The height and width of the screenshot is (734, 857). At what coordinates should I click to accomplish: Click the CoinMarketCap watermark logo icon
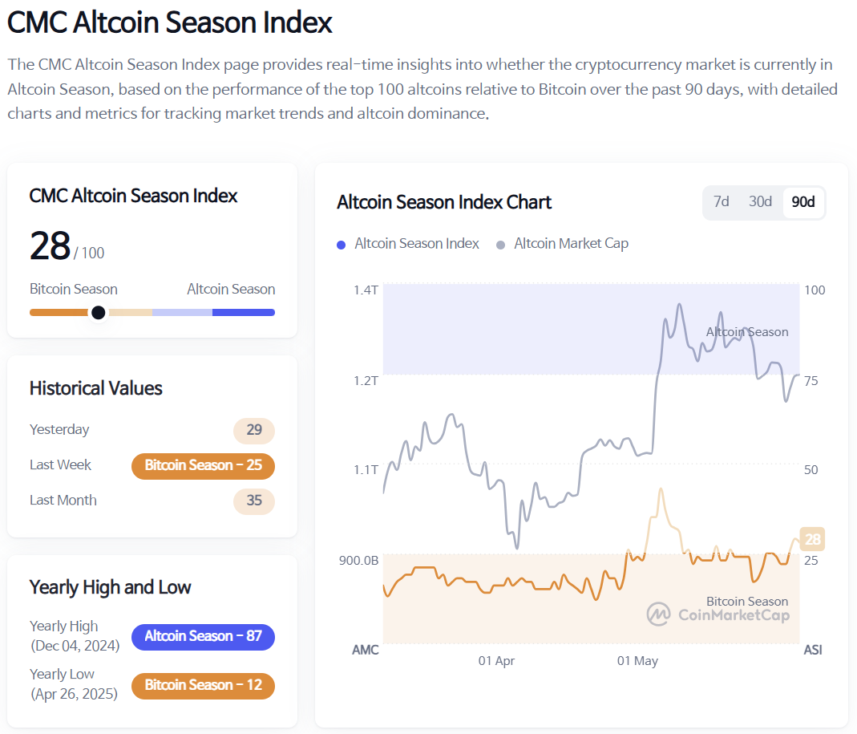point(659,614)
